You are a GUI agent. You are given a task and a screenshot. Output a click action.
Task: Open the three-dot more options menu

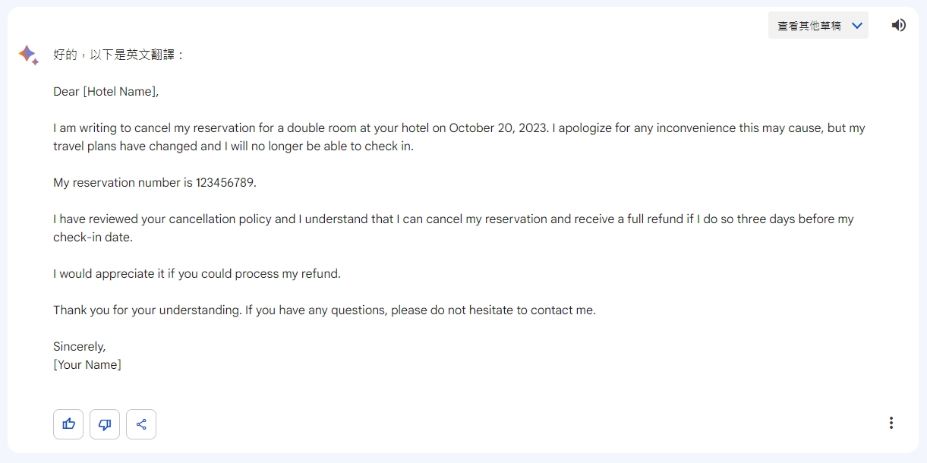891,423
